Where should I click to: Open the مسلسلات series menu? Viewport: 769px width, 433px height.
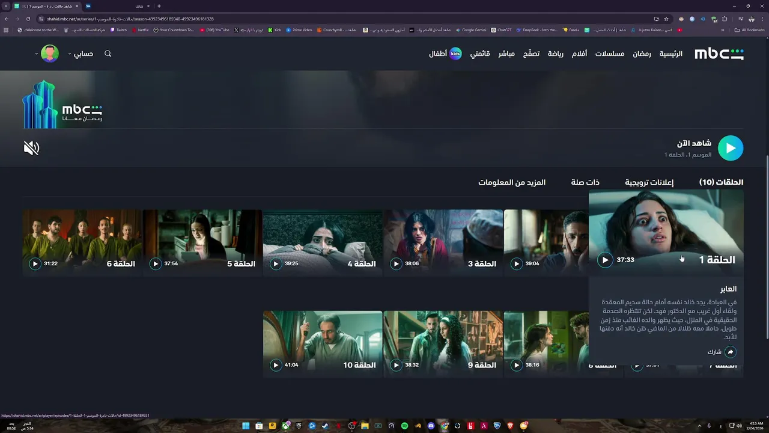tap(610, 54)
